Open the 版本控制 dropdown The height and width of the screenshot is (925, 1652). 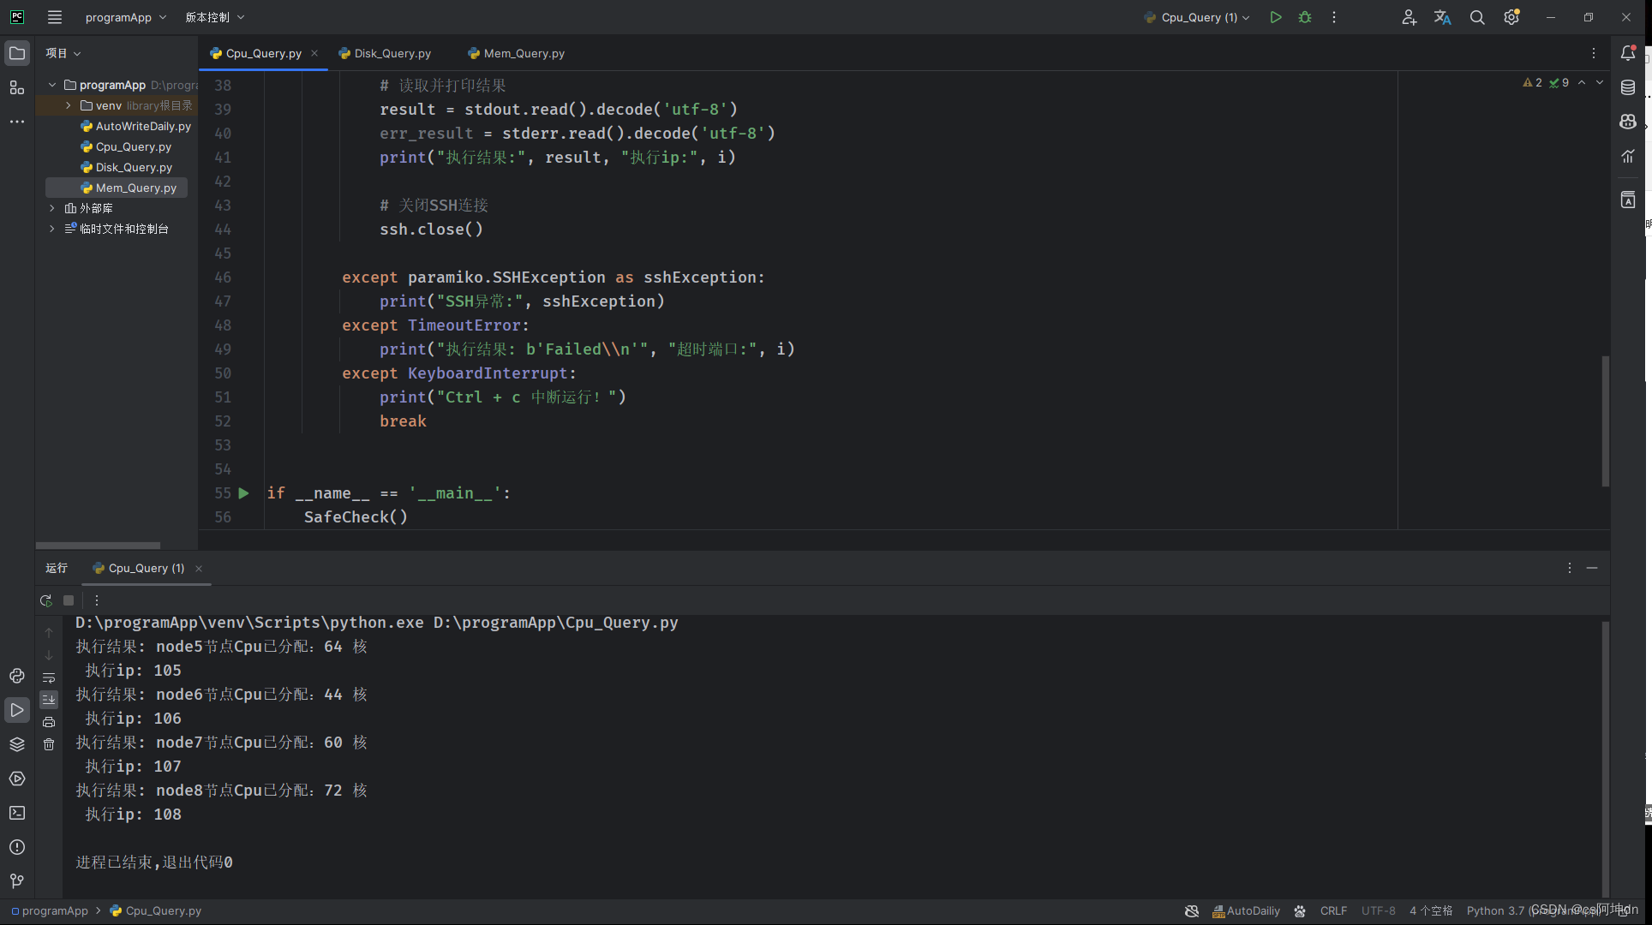[215, 17]
